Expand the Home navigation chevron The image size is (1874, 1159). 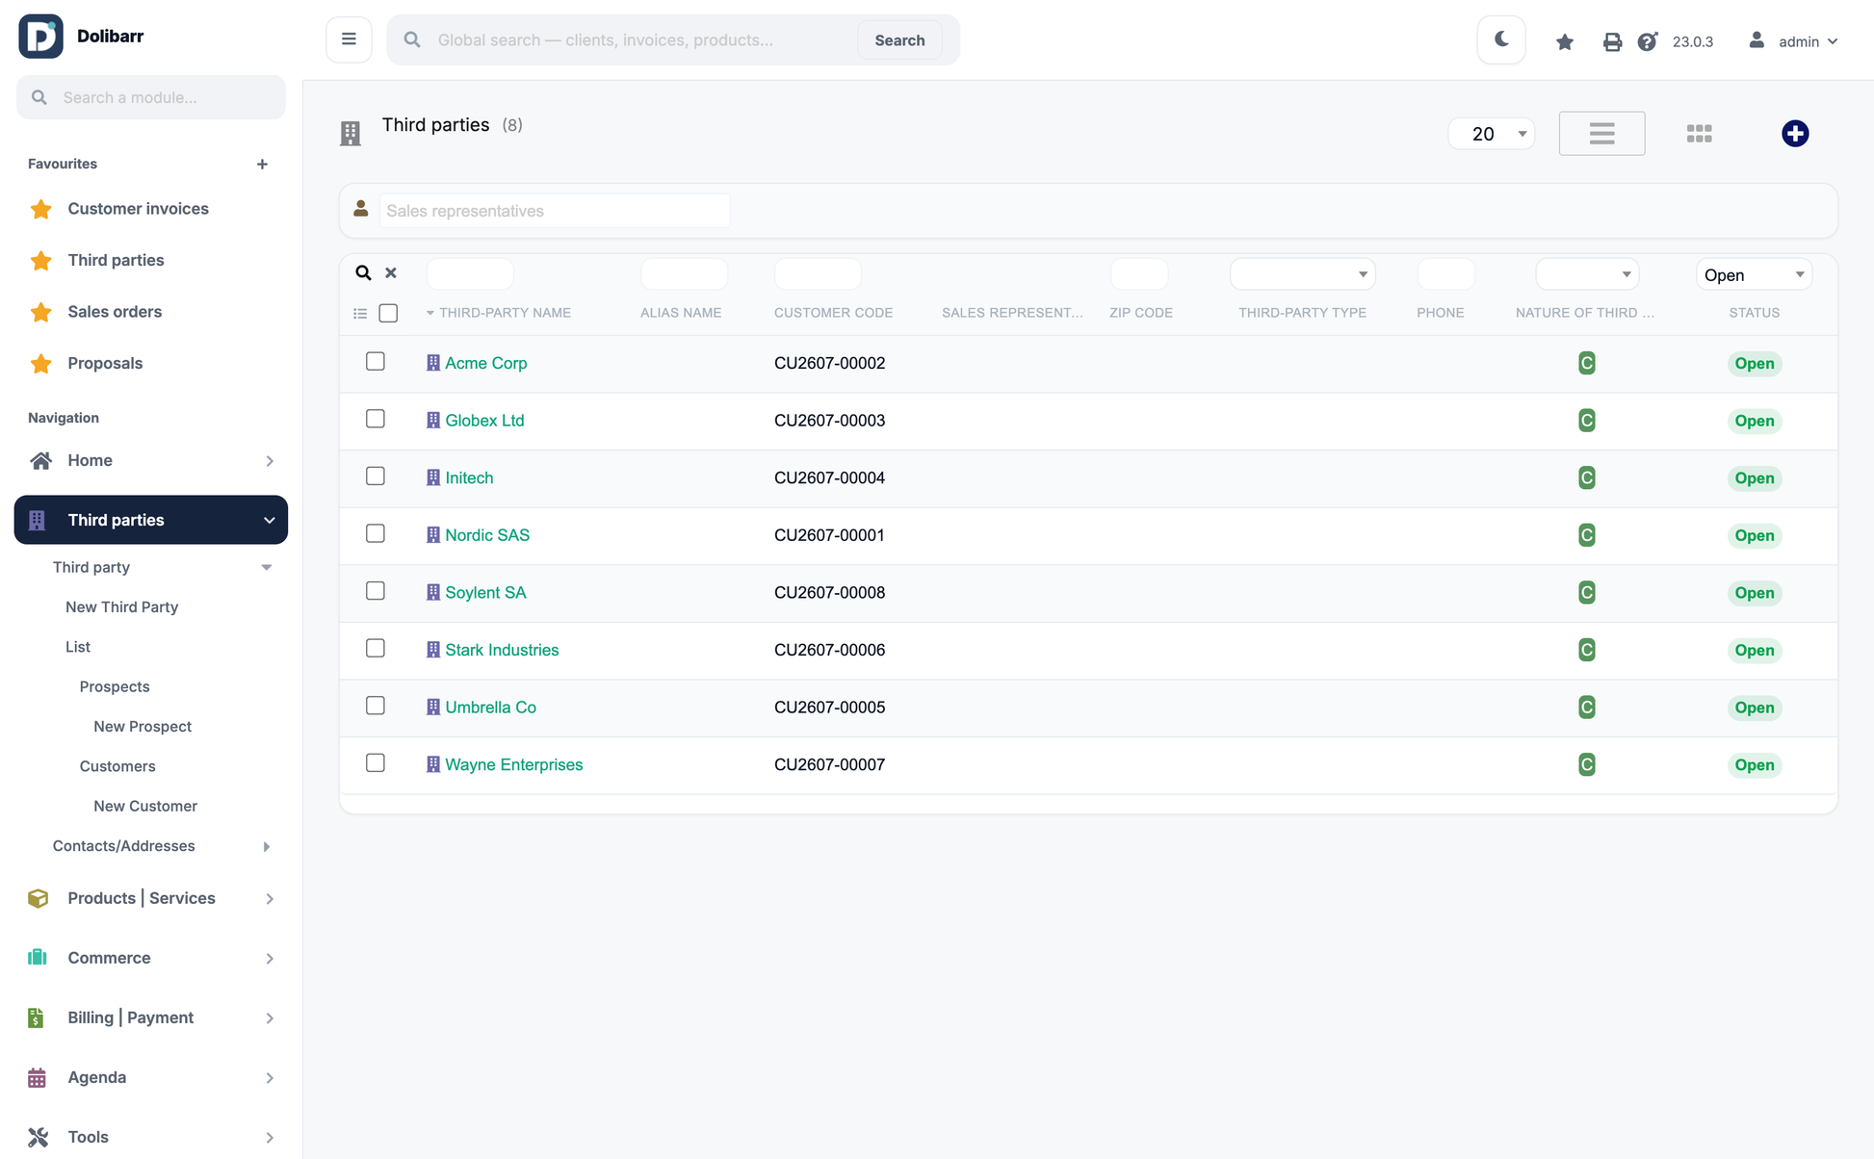click(x=270, y=461)
